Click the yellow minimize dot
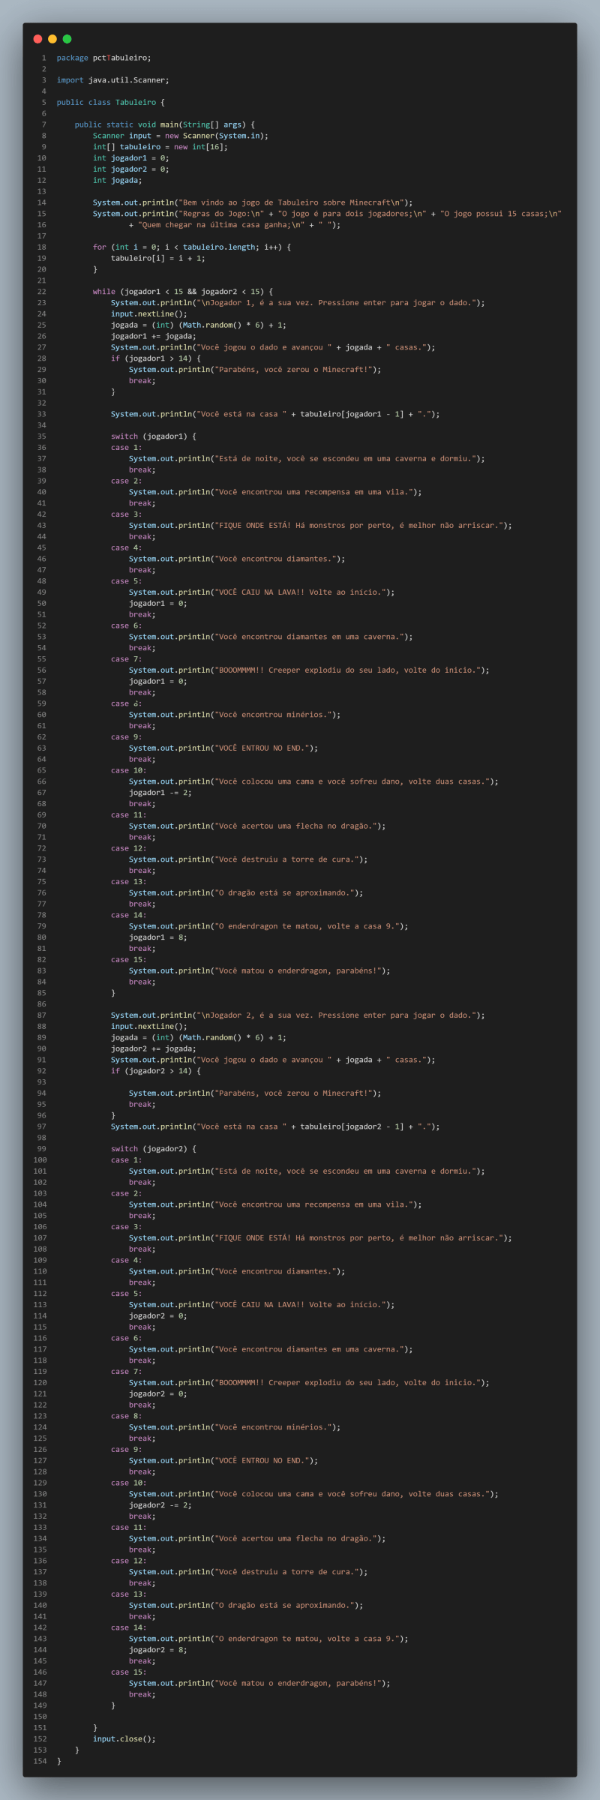Viewport: 600px width, 1800px height. [x=52, y=39]
